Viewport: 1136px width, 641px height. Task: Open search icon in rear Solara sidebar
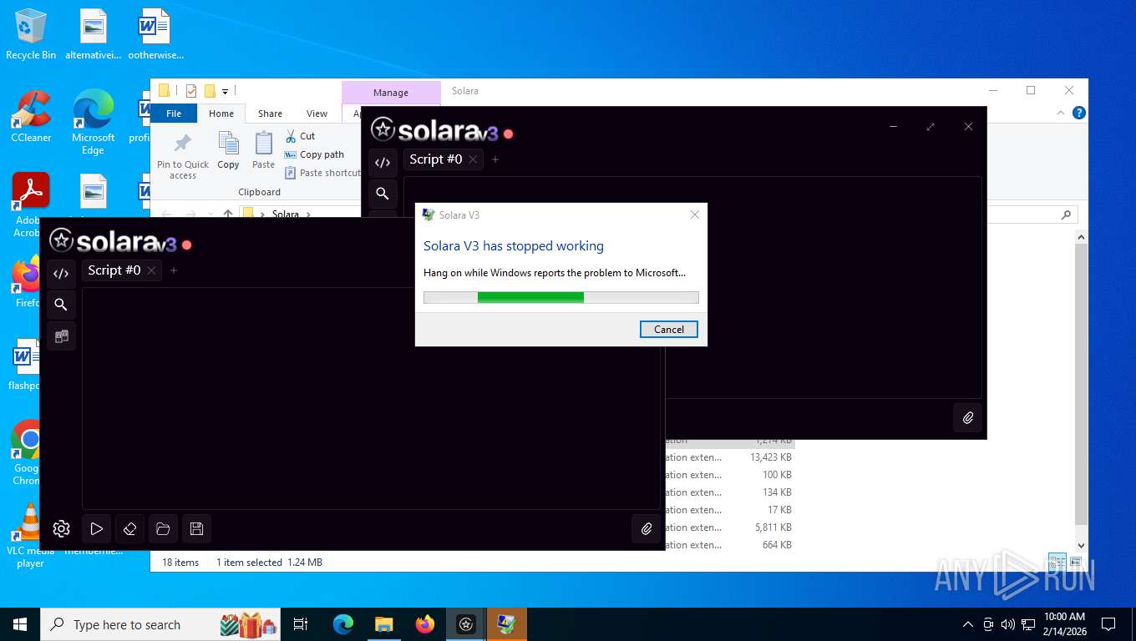click(x=383, y=194)
